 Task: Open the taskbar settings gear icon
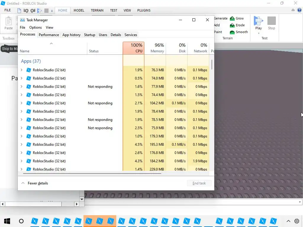[297, 221]
